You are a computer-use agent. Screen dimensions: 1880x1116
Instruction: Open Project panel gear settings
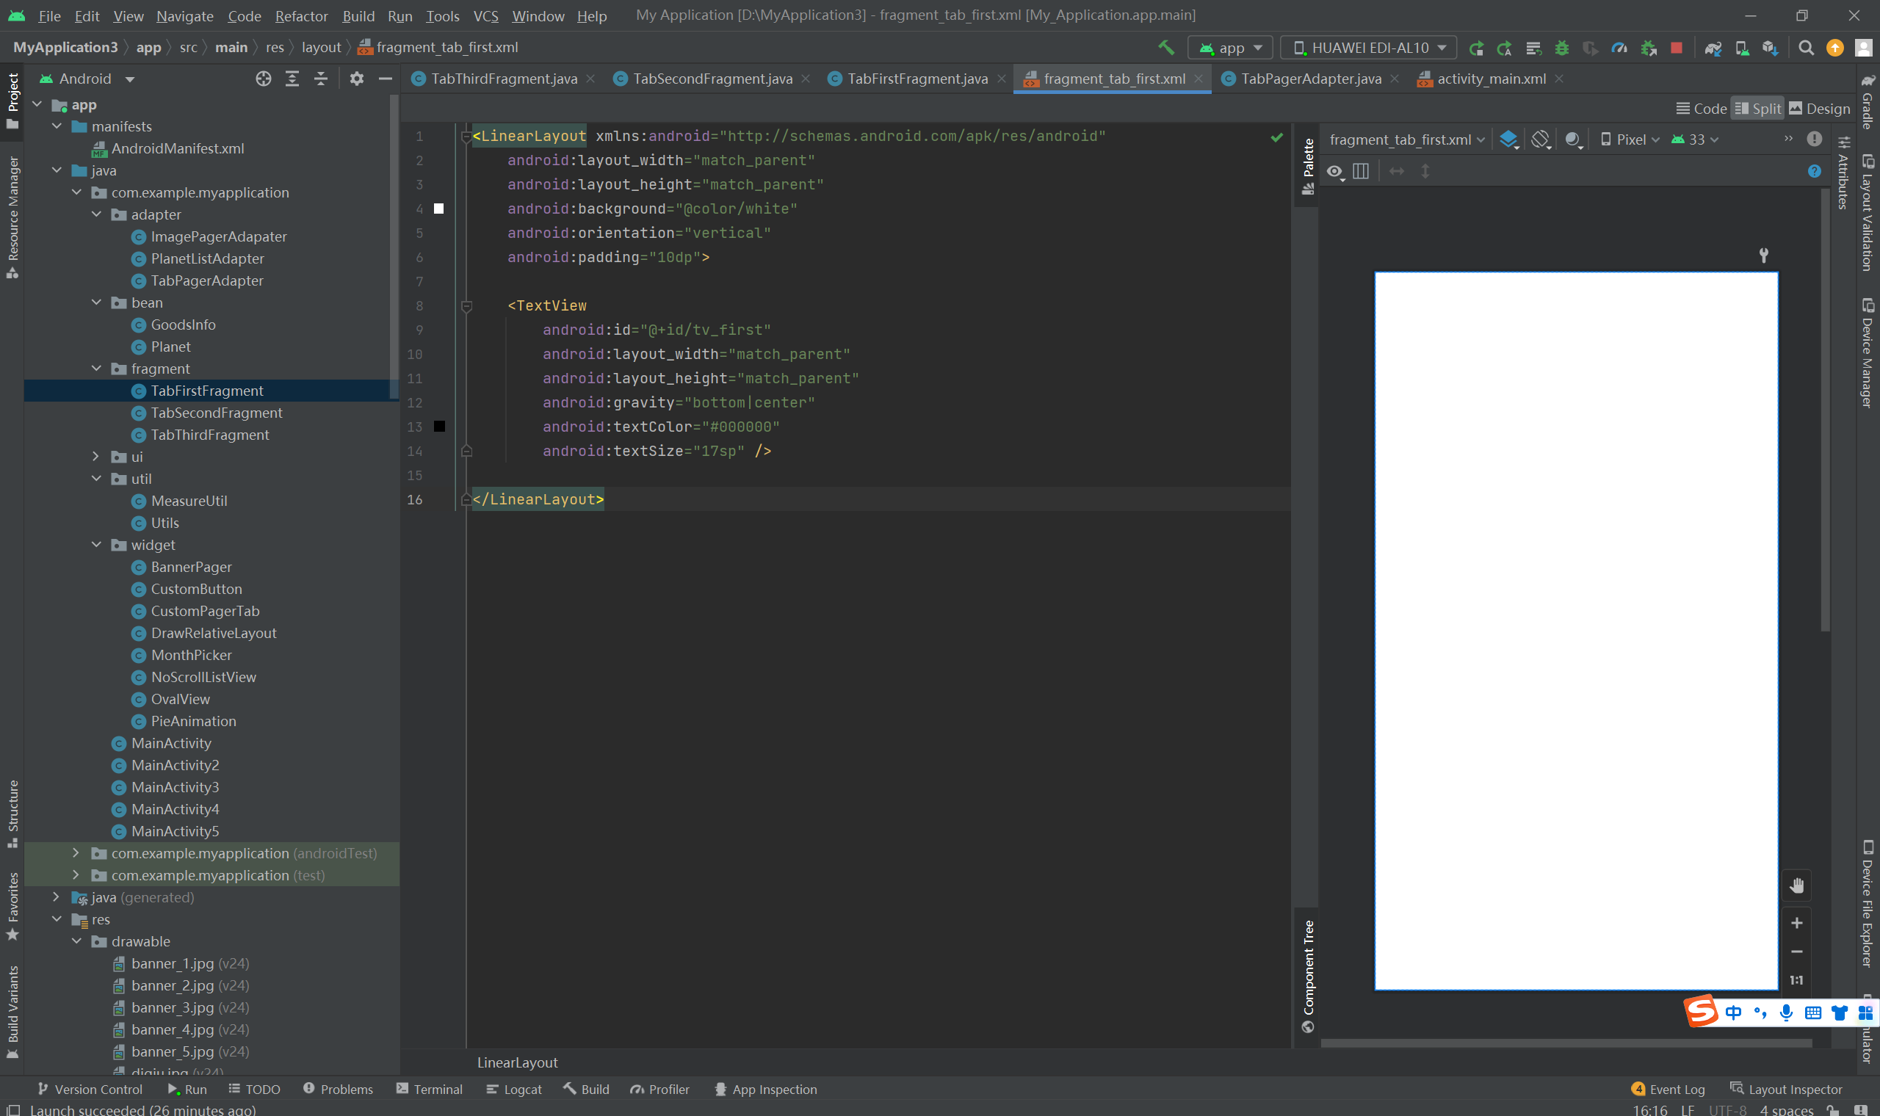[x=356, y=79]
